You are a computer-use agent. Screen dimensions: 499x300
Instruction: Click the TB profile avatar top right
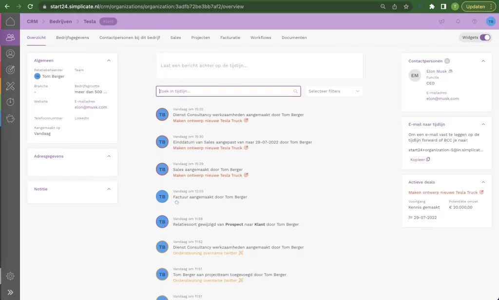[490, 21]
